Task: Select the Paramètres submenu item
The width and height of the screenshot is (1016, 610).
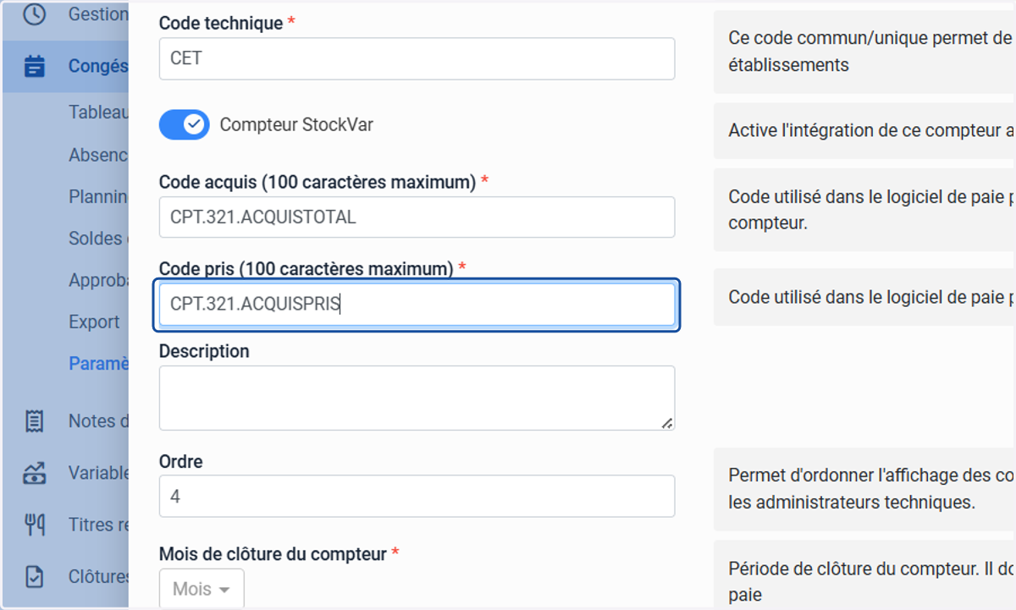Action: [x=98, y=364]
